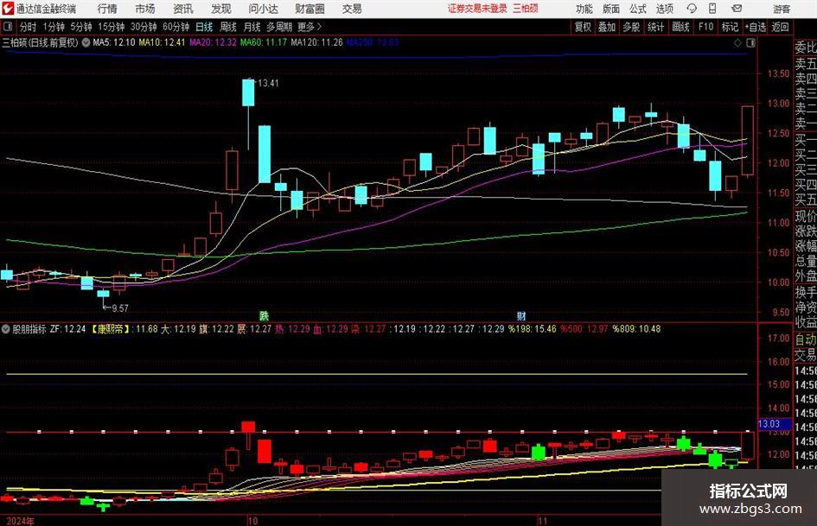Click the 返回 back button
The height and width of the screenshot is (526, 817).
780,27
